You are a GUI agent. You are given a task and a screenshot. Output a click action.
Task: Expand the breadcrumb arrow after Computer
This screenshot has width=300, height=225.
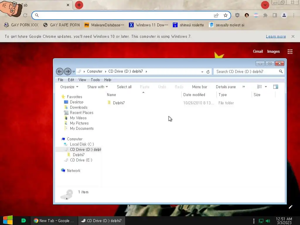pyautogui.click(x=105, y=71)
